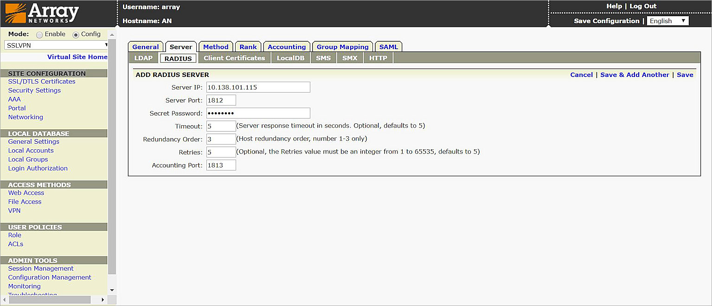Click the sidebar scrollbar down arrow
Screen dimensions: 712x306
(112, 289)
